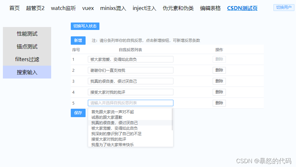Image resolution: width=296 pixels, height=167 pixels.
Task: Choose dropdown suggestion 接受大家对我的批评
Action: (130, 139)
